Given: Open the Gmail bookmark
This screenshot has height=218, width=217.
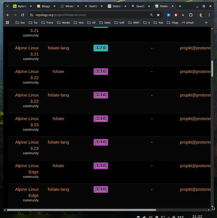Looking at the screenshot, I should (x=188, y=23).
